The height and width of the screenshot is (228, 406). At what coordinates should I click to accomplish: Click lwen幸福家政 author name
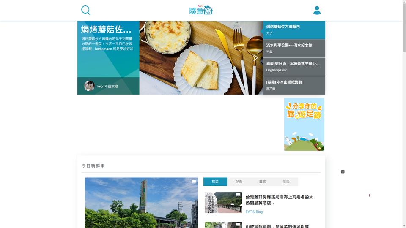point(107,86)
